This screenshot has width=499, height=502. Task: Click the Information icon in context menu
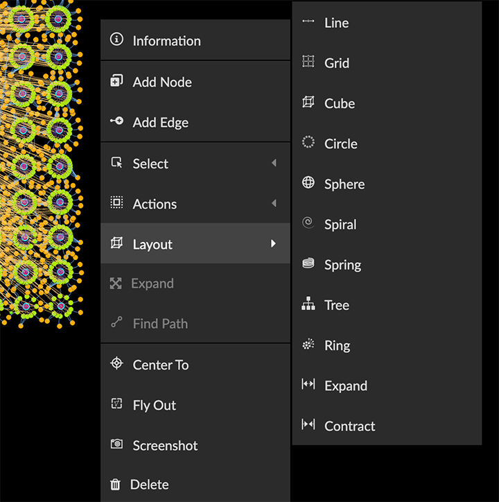coord(116,40)
